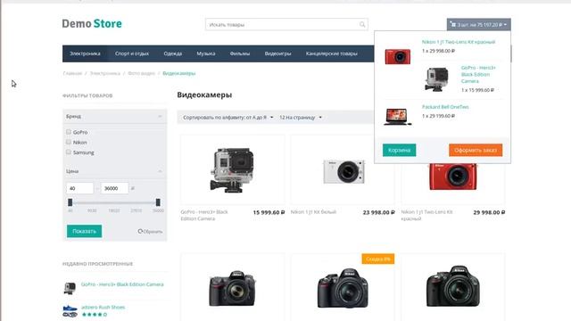Click the last DSLR image in second row
The height and width of the screenshot is (321, 571).
[x=453, y=286]
